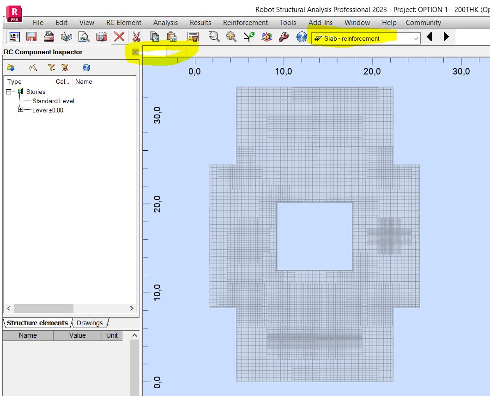
Task: Open the filter tool in RC Component Inspector
Action: tap(51, 68)
